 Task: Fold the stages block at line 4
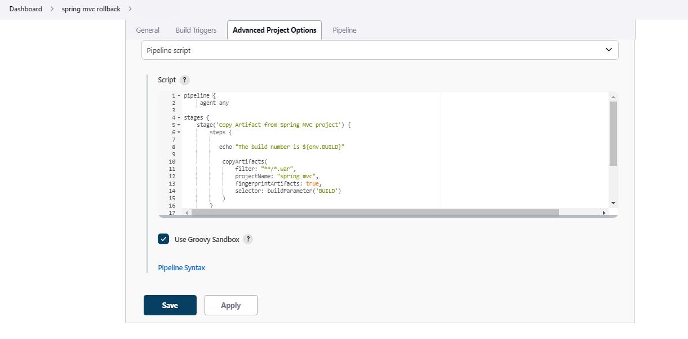click(179, 118)
